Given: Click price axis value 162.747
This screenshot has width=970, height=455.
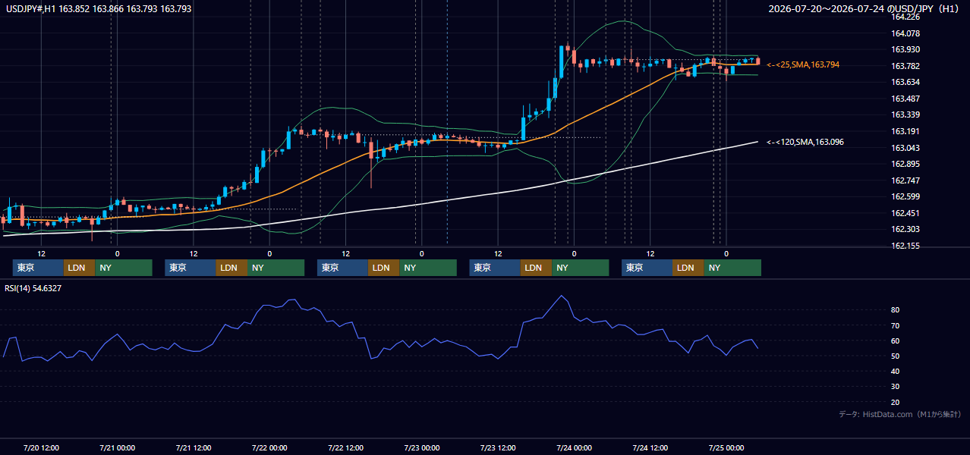Looking at the screenshot, I should point(905,180).
